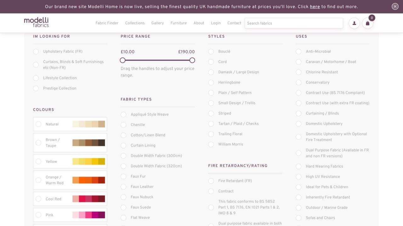Screen dimensions: 403x226
Task: Tick Outdoor / Marine Grade use
Action: tap(298, 207)
